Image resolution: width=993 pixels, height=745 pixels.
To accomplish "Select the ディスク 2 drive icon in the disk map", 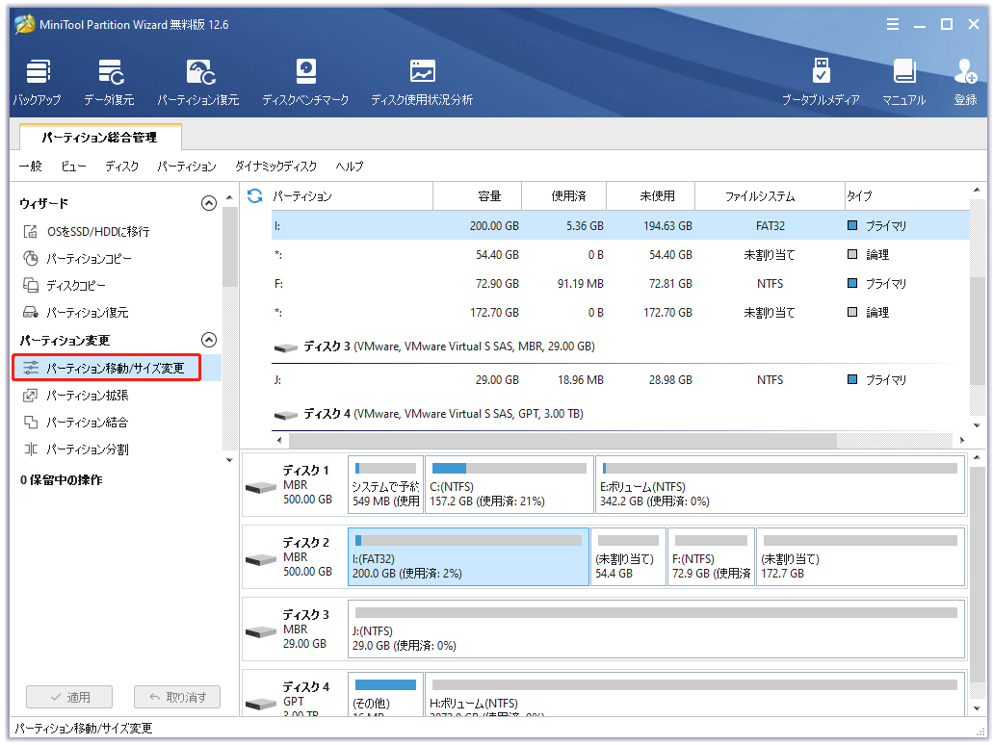I will 261,559.
